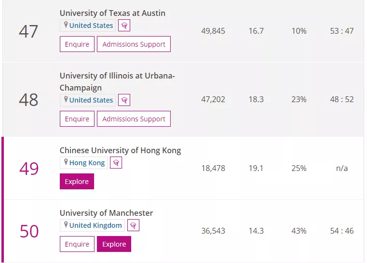Explore University of Manchester

114,244
